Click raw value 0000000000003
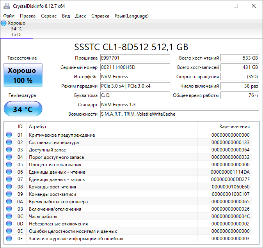 [x=231, y=239]
